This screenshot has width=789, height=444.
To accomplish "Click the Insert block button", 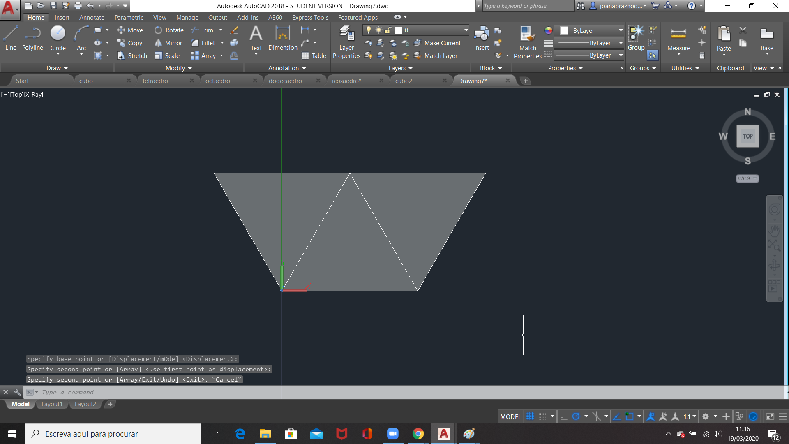I will click(x=481, y=38).
